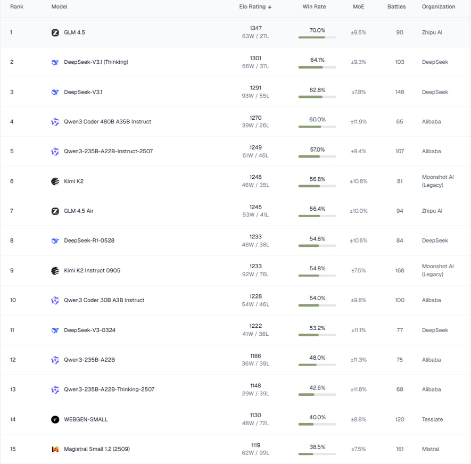Image resolution: width=471 pixels, height=464 pixels.
Task: Click the sort arrow beside Elo Rating
Action: [x=270, y=7]
